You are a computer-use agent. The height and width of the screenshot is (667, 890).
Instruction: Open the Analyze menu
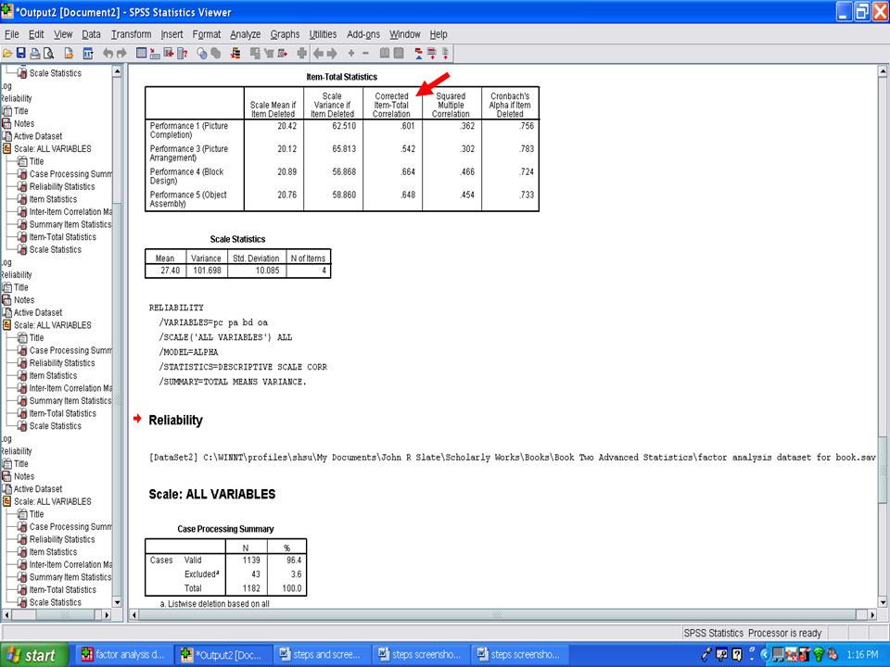[245, 34]
